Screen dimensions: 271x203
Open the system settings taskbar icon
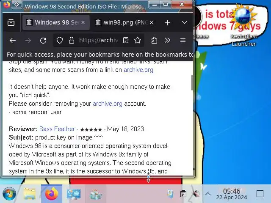click(74, 194)
